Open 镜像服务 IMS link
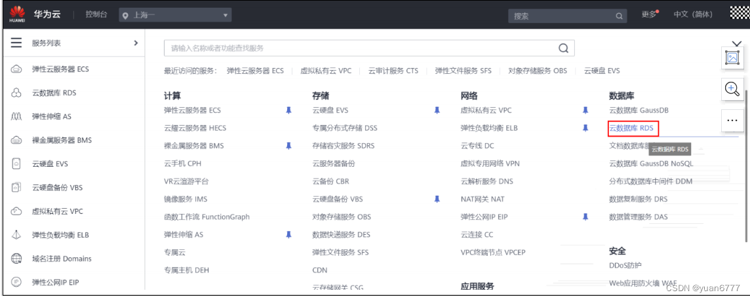Viewport: 750px width, 299px height. coord(186,199)
